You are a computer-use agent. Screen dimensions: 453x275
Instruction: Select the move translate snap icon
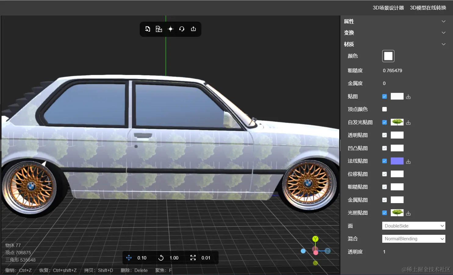pos(129,258)
